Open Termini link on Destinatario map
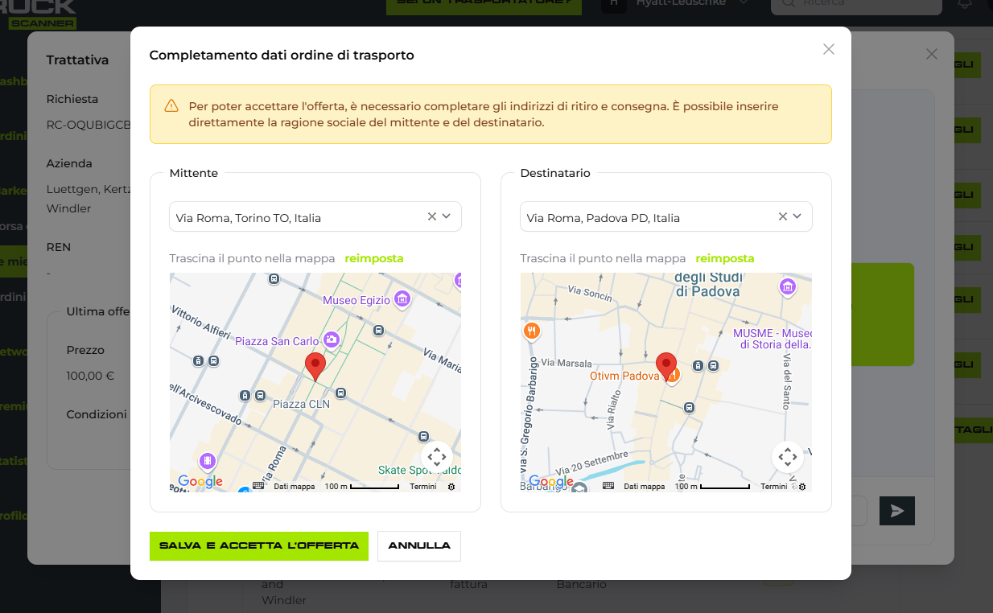This screenshot has height=613, width=993. click(x=774, y=487)
